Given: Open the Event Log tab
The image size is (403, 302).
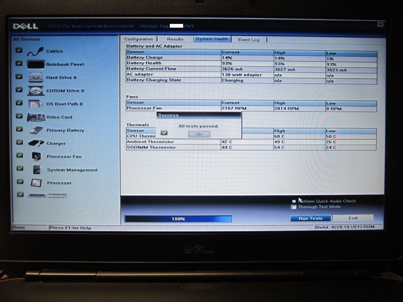Looking at the screenshot, I should point(249,40).
